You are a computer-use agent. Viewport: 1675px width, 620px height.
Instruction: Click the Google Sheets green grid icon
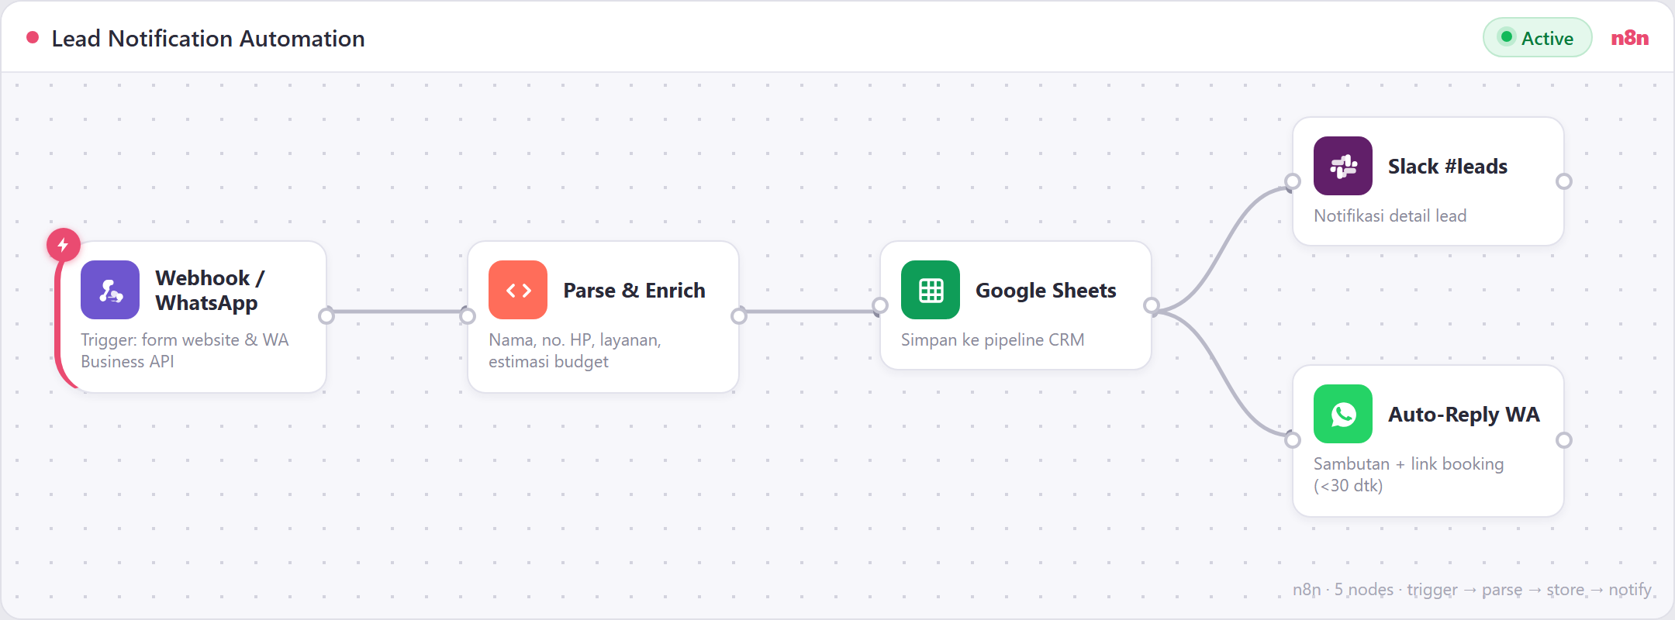tap(931, 290)
